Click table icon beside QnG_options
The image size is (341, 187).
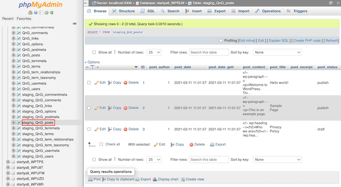[19, 44]
